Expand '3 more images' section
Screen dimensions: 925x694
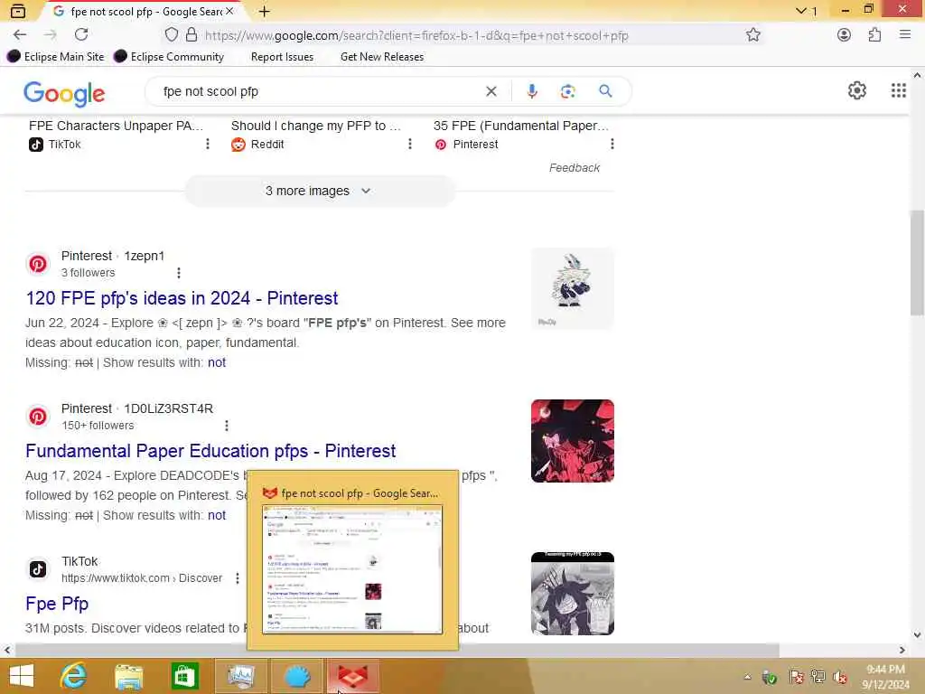319,192
